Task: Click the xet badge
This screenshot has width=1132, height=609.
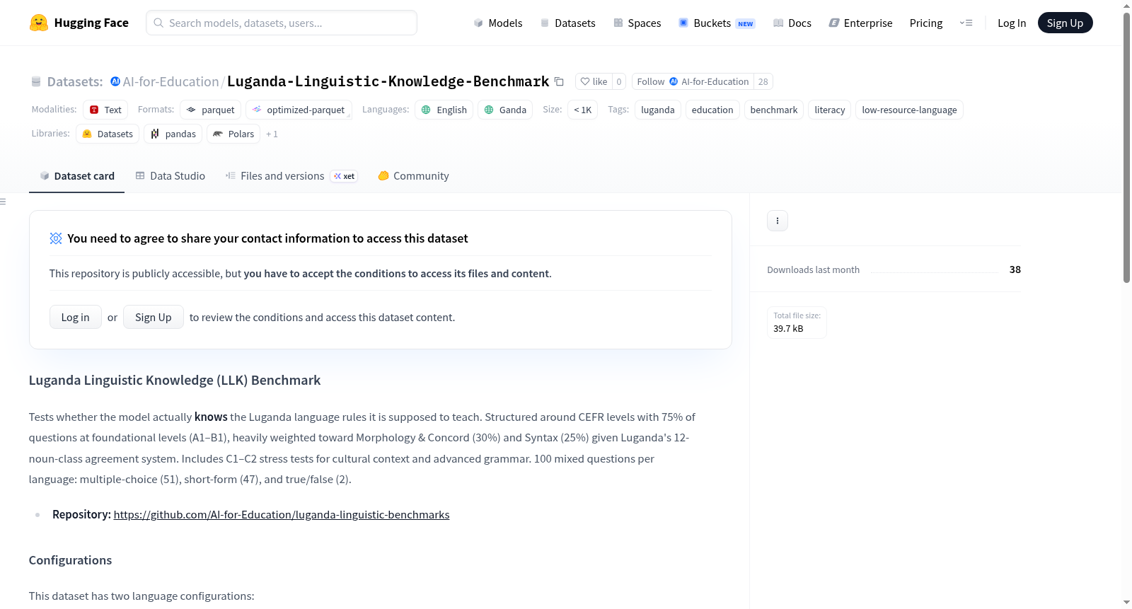Action: (344, 176)
